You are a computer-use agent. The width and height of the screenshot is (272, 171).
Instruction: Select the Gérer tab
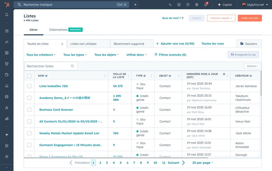click(x=34, y=30)
